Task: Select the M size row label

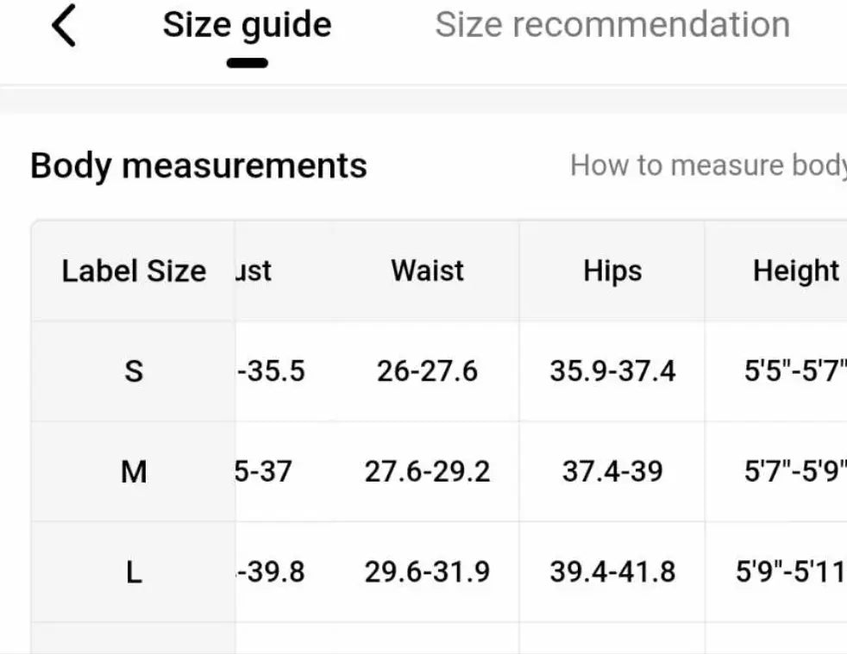Action: [x=134, y=471]
